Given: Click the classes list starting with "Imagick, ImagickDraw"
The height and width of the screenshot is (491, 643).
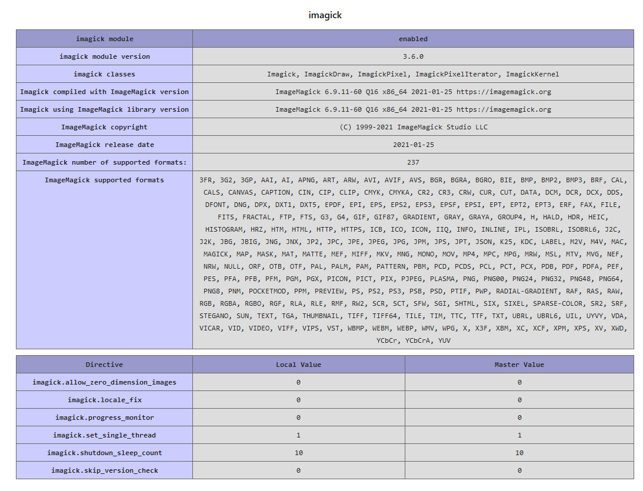Looking at the screenshot, I should [x=413, y=74].
